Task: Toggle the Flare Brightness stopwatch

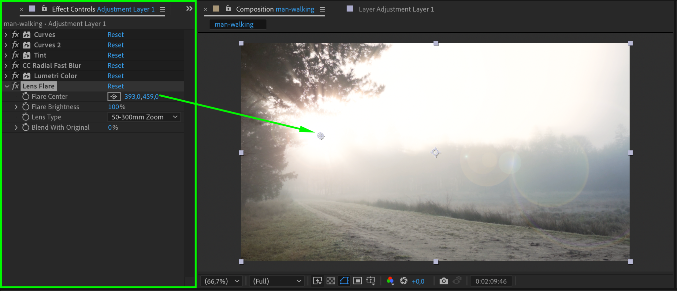Action: click(x=26, y=107)
